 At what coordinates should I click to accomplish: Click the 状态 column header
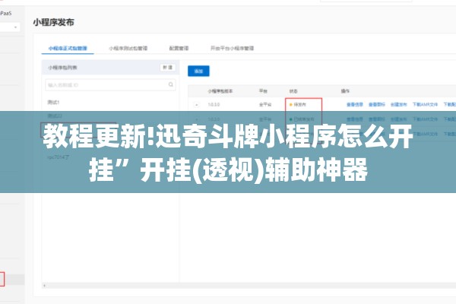click(x=293, y=91)
